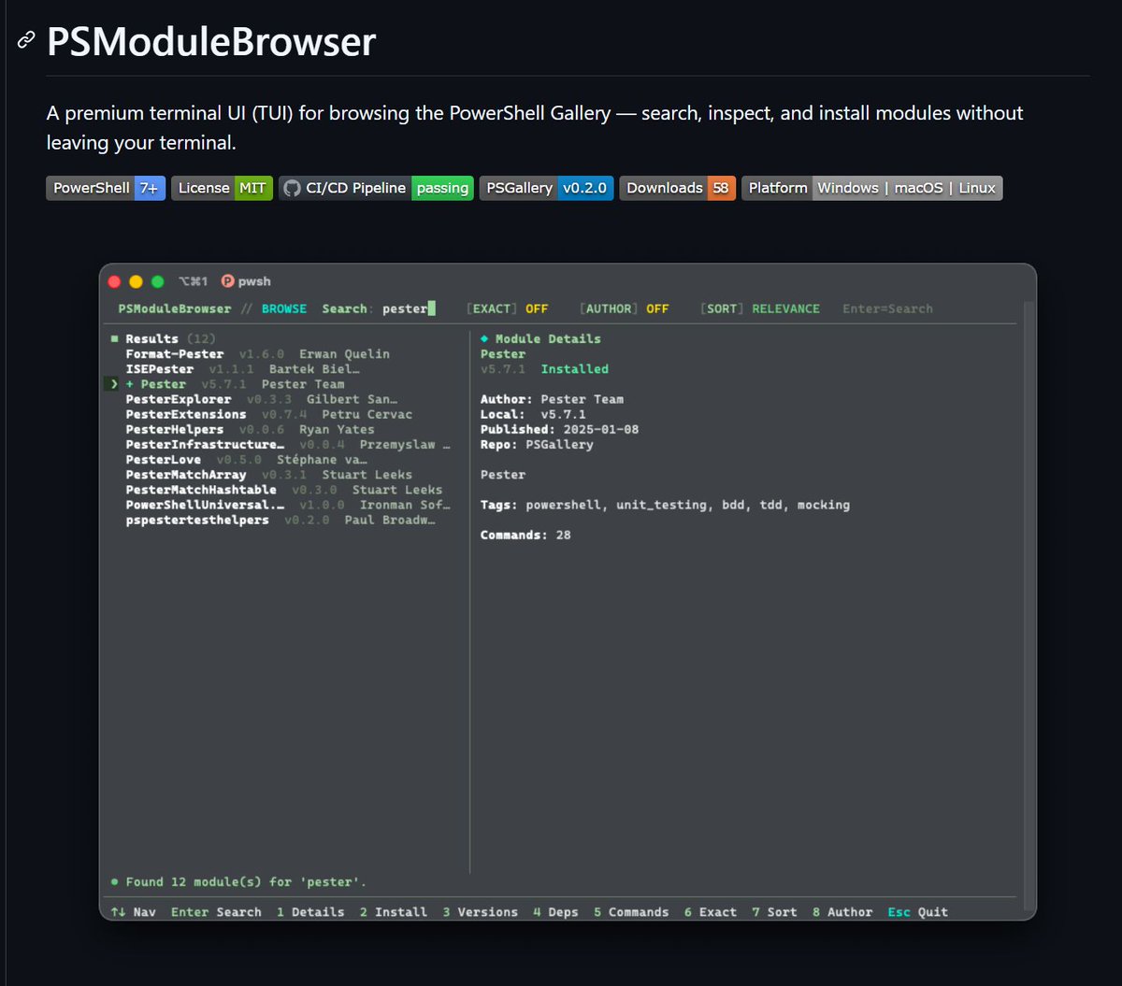Screen dimensions: 1122x986
Task: Open the Downloads 58 badge
Action: 678,188
